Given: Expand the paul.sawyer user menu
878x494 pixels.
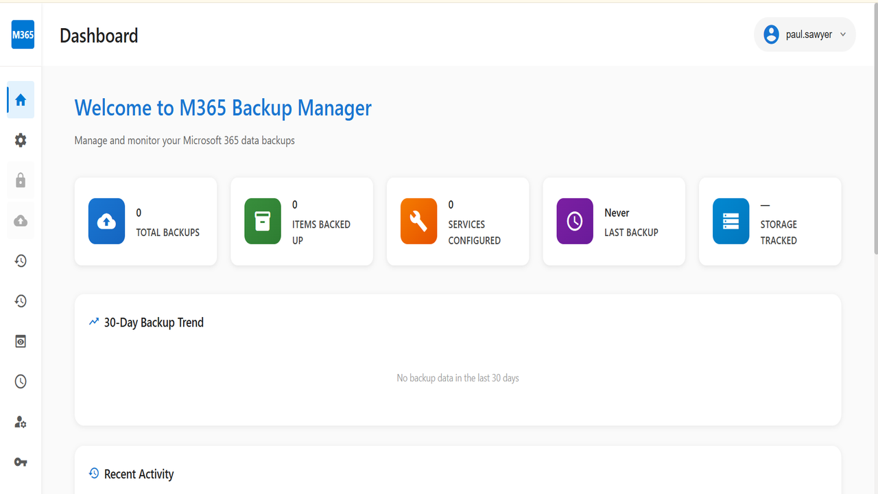Looking at the screenshot, I should [805, 34].
